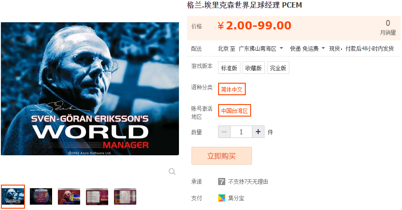Expand the 快递 免运费 shipping dropdown
The width and height of the screenshot is (402, 210).
307,48
